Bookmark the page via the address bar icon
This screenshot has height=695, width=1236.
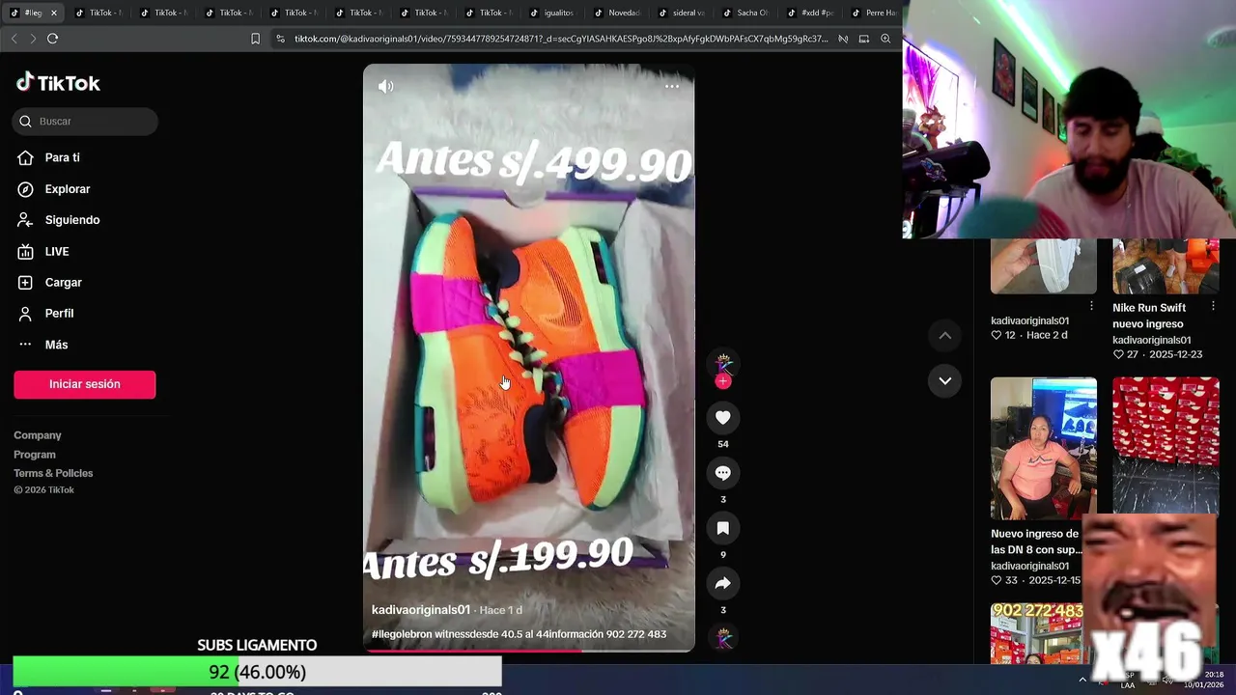click(x=255, y=39)
